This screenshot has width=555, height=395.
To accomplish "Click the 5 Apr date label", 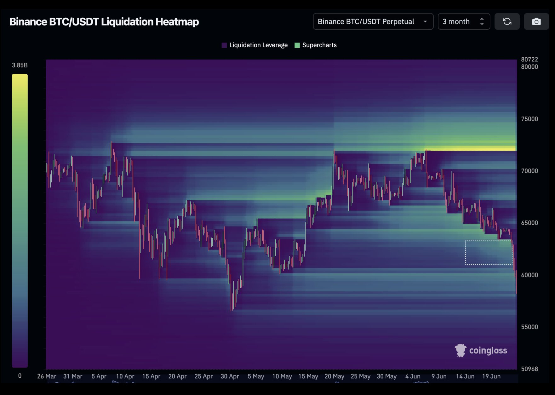I will (x=99, y=376).
